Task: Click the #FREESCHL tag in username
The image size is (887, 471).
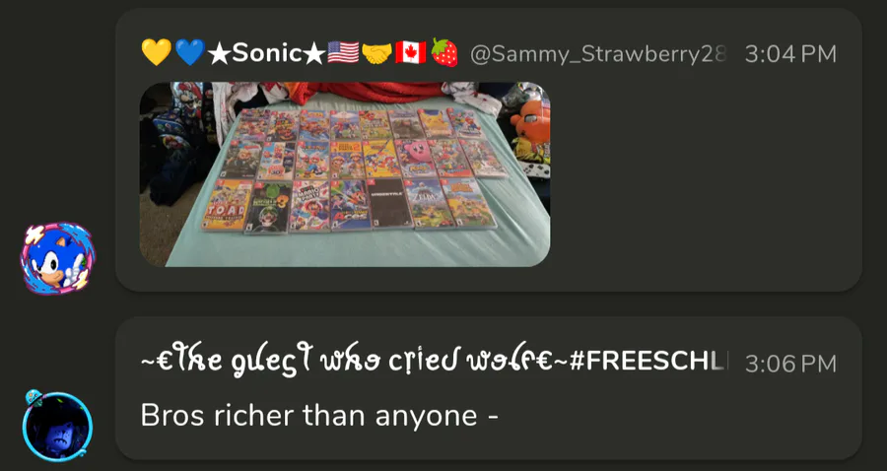Action: 648,362
